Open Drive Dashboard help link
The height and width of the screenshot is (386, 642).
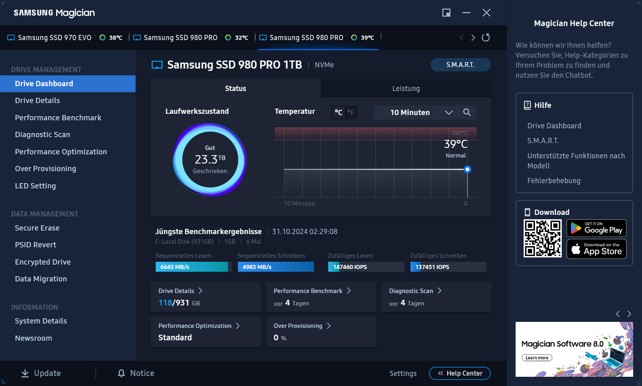pos(554,126)
